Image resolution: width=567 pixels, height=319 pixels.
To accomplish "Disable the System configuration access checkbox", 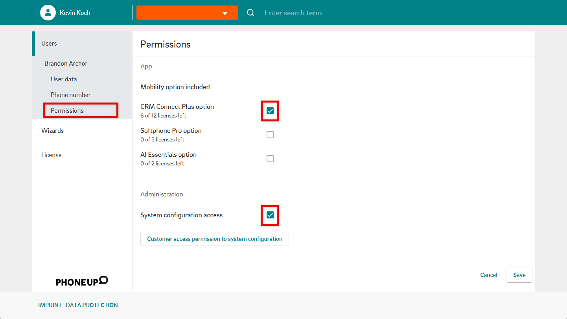I will (x=270, y=215).
